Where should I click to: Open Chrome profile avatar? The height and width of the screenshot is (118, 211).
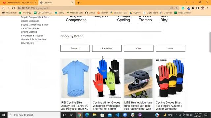coord(203,8)
